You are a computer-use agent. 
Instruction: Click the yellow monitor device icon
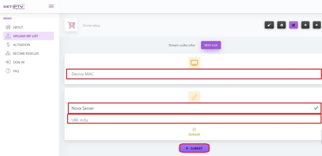[194, 63]
